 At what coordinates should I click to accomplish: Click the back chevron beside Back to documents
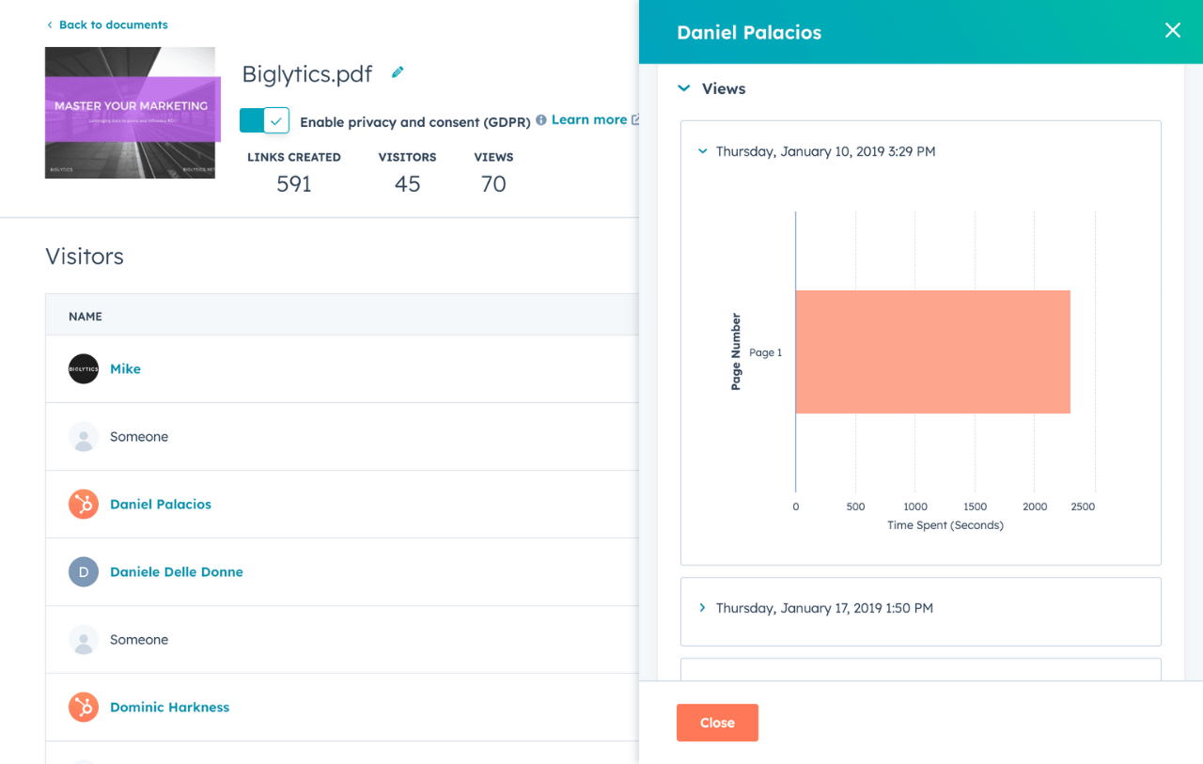[x=50, y=25]
